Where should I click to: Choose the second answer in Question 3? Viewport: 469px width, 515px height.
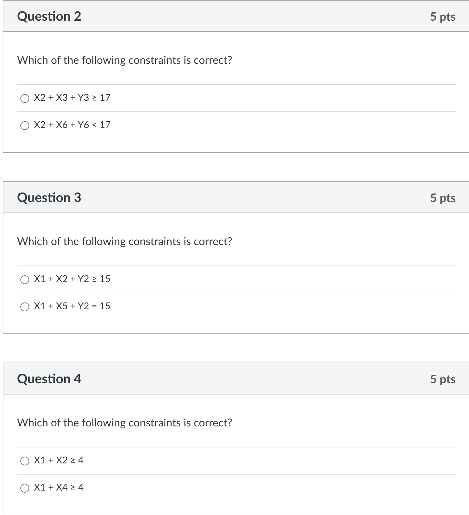pyautogui.click(x=25, y=307)
